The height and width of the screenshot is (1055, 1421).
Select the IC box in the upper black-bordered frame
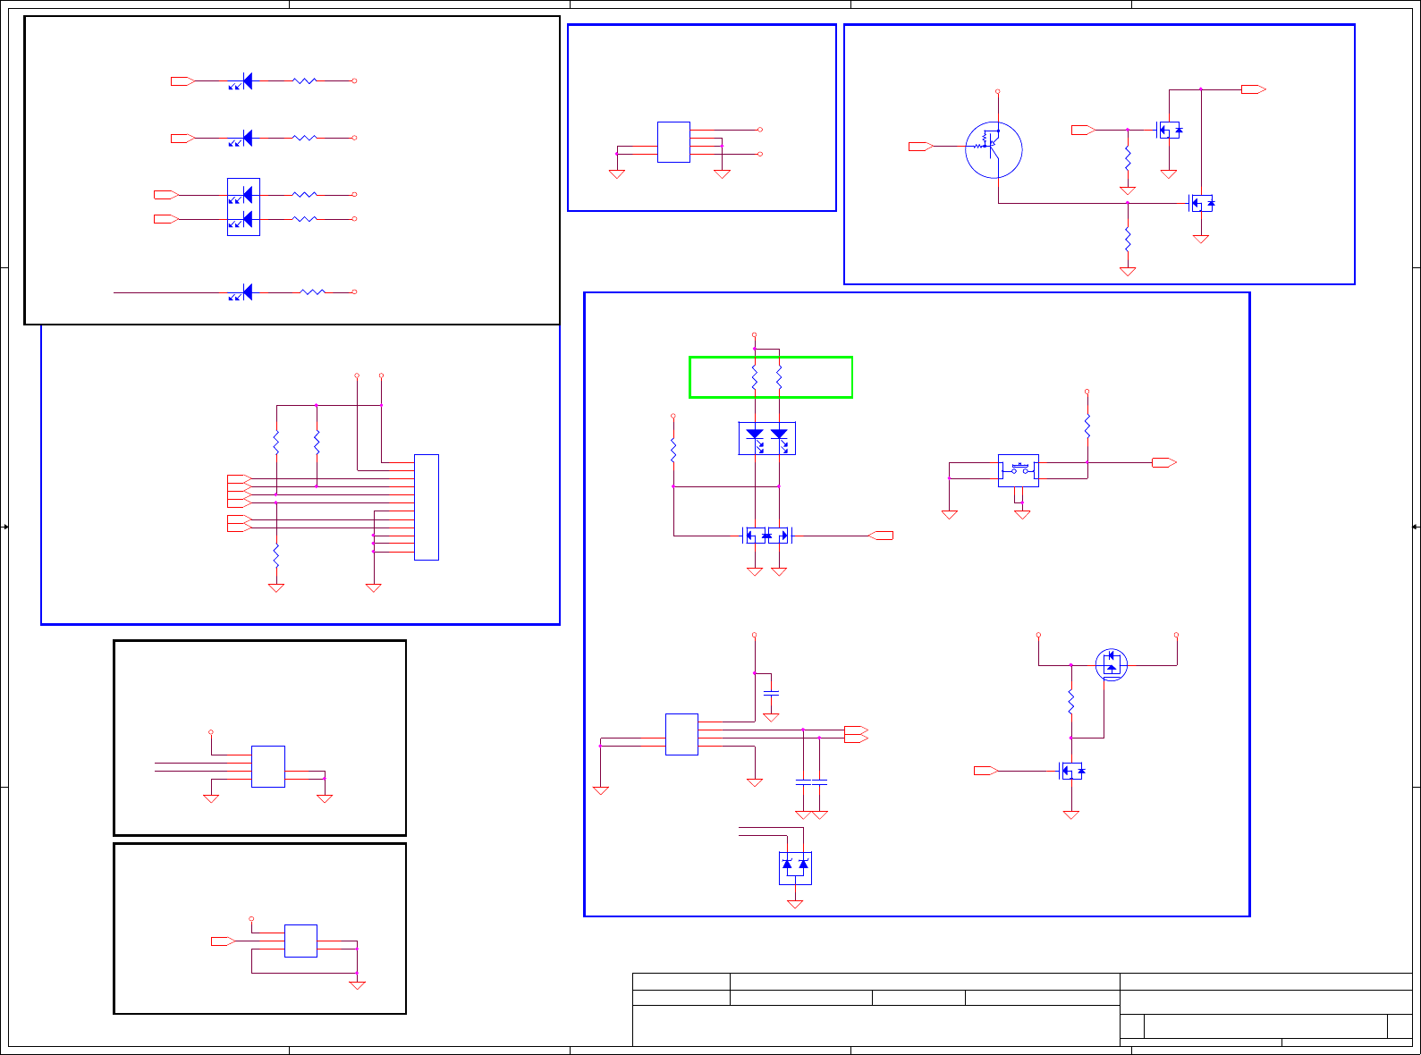pyautogui.click(x=268, y=766)
